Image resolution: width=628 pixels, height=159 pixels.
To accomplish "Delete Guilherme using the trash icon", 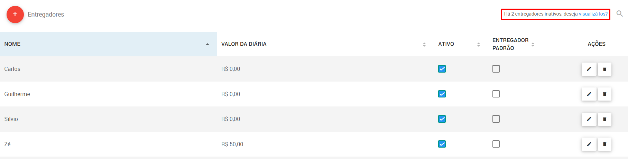I will 604,94.
